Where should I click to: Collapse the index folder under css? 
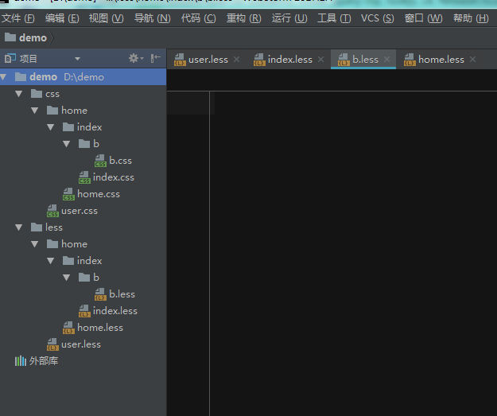point(50,127)
